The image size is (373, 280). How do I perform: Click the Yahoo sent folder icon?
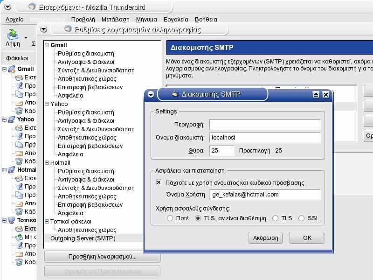pyautogui.click(x=19, y=153)
